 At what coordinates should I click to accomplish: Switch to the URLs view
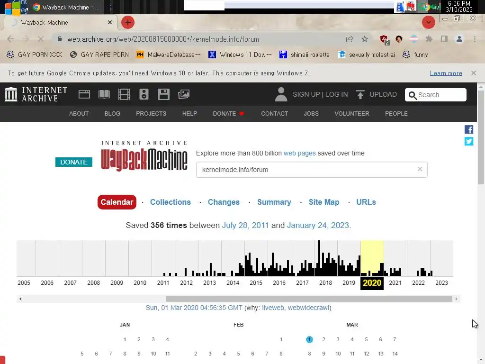[x=366, y=202]
